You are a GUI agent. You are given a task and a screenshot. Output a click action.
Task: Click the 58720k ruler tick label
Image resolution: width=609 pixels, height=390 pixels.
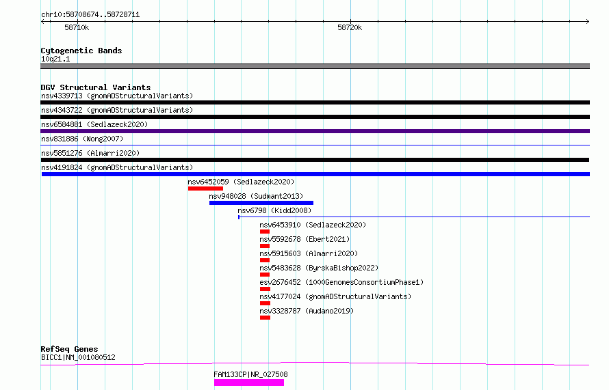tap(350, 27)
